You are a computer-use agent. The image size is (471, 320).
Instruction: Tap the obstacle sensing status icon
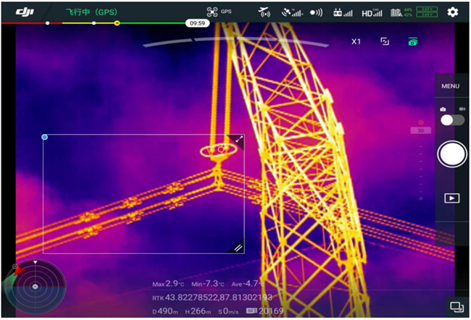(316, 12)
